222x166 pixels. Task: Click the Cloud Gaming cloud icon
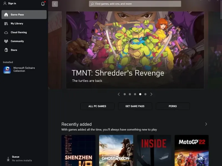[x=6, y=33]
